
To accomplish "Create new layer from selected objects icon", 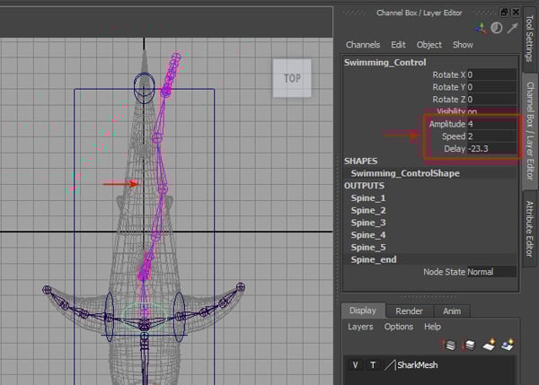I will (507, 344).
